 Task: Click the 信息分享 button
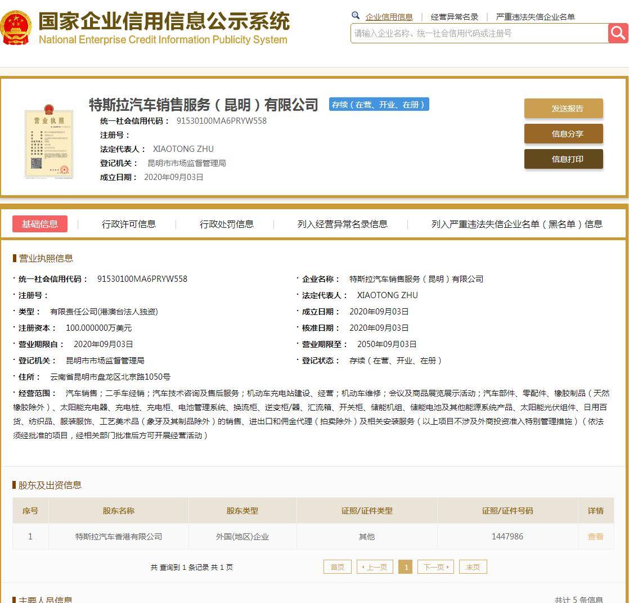click(563, 134)
